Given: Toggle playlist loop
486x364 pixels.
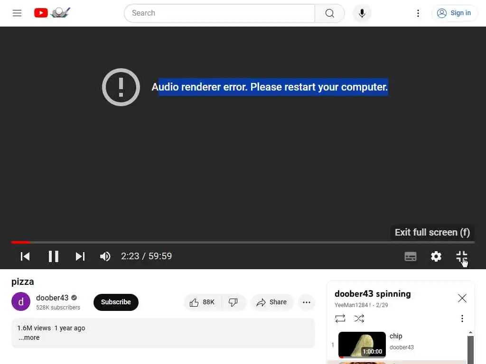Looking at the screenshot, I should pyautogui.click(x=340, y=318).
